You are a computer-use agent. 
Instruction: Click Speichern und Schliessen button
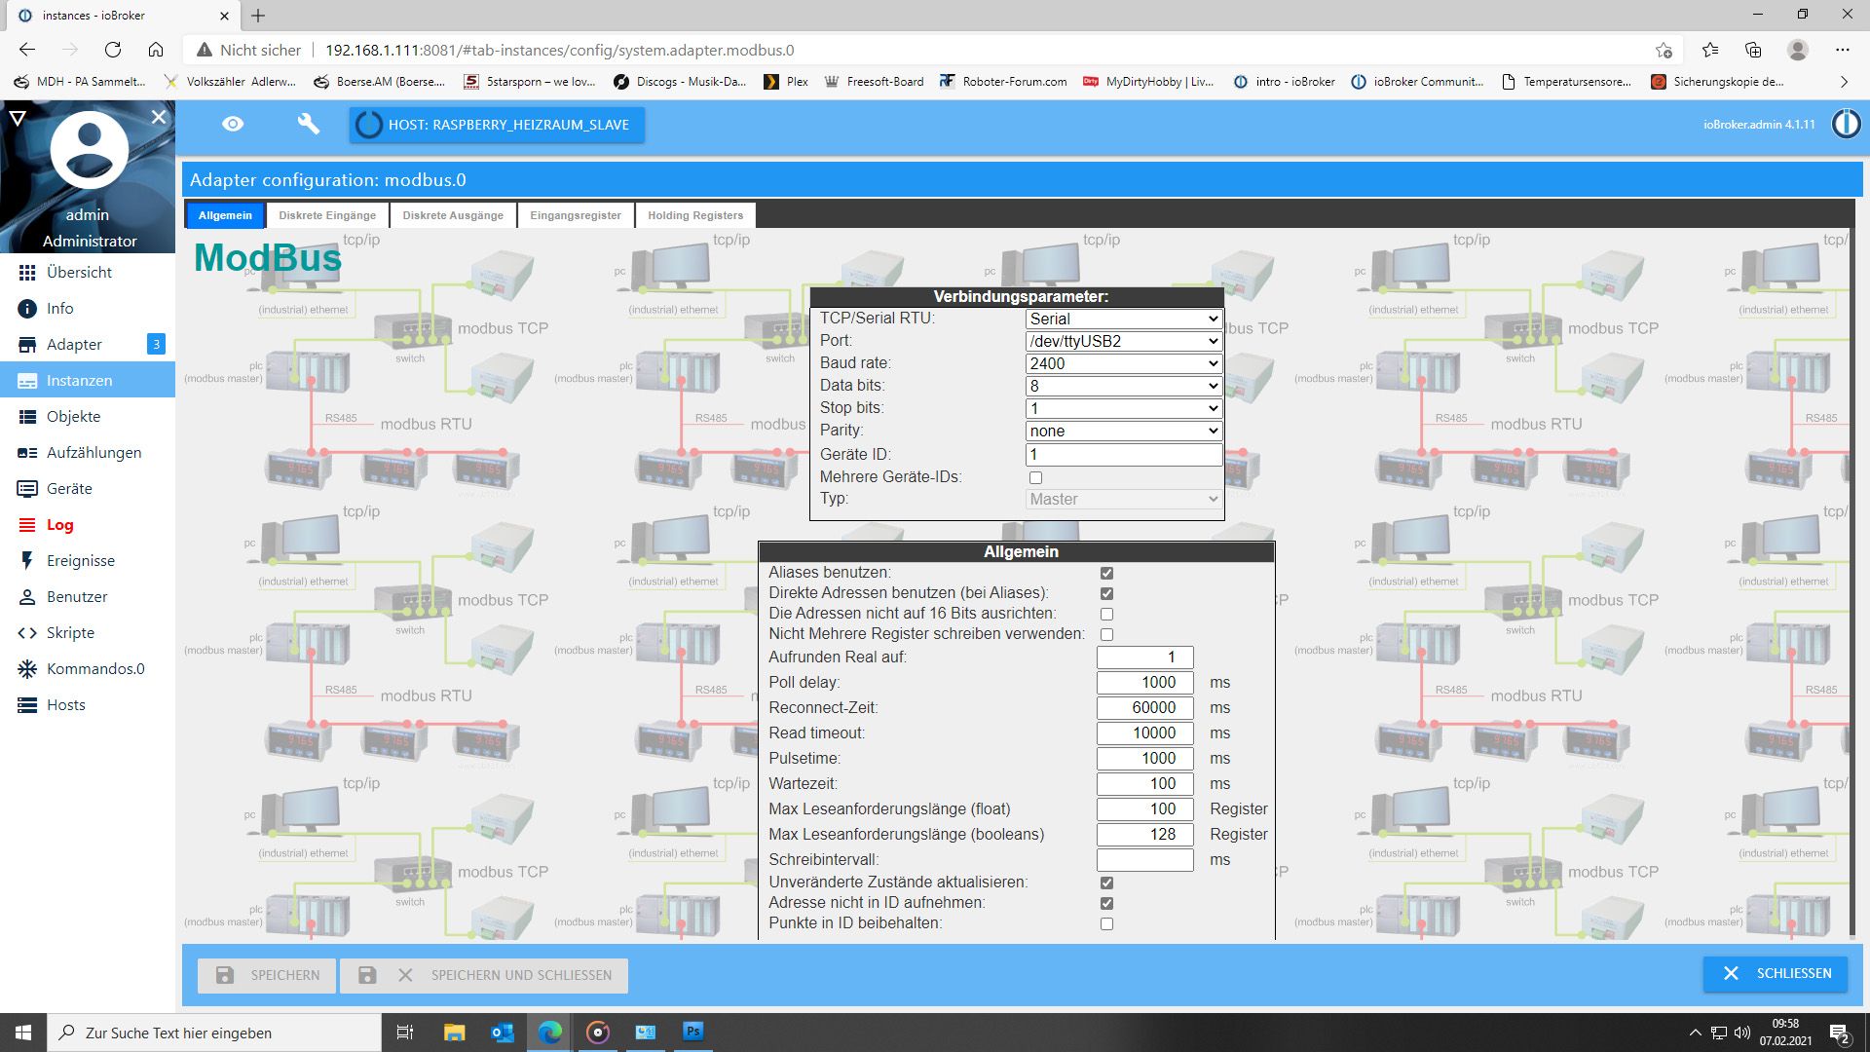coord(484,975)
